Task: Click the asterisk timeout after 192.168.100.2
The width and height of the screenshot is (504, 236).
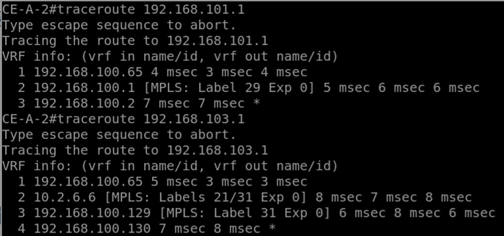Action: click(x=256, y=103)
